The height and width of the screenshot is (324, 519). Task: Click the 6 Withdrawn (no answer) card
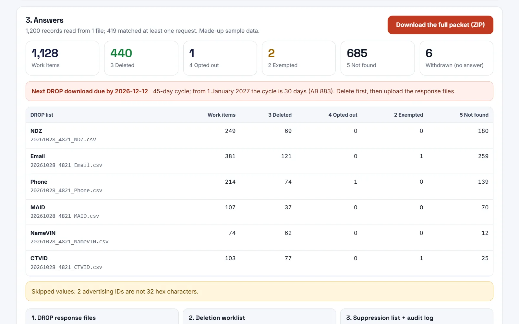456,58
